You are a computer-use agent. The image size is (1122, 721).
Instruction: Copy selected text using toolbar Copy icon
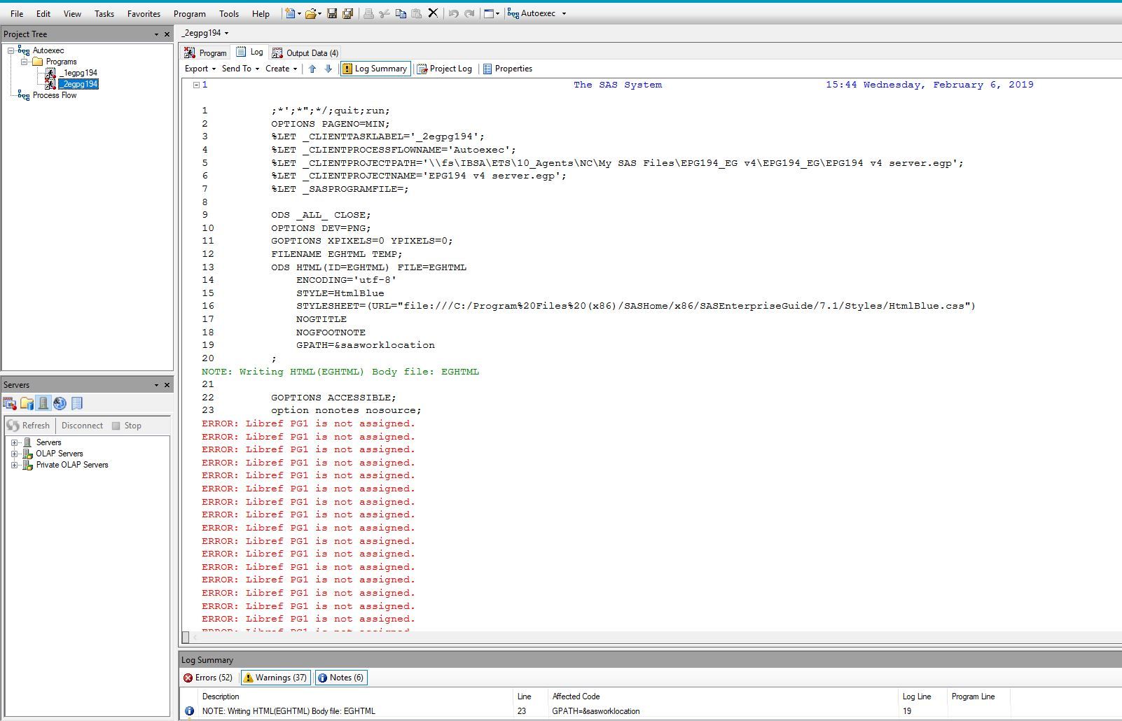[402, 13]
